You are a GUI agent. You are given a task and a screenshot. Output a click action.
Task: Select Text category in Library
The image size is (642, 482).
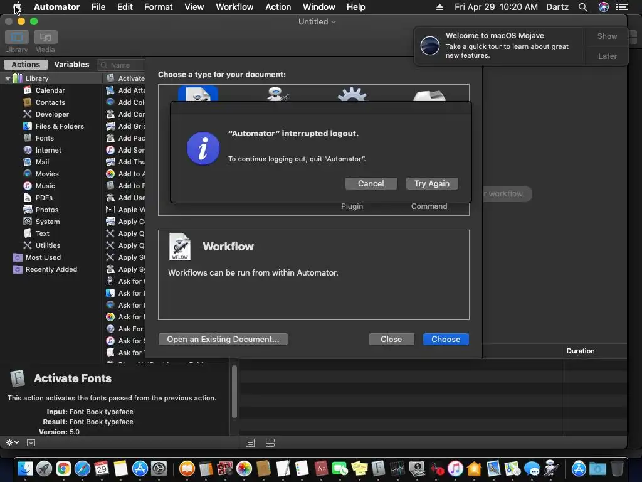coord(42,233)
